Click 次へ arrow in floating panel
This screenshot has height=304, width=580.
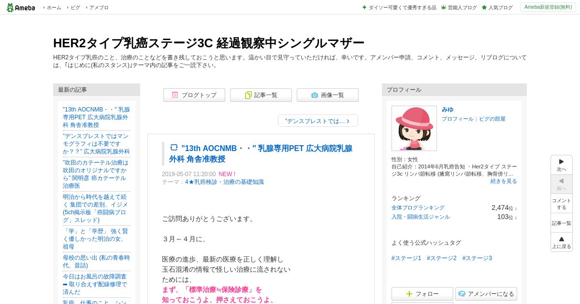562,165
